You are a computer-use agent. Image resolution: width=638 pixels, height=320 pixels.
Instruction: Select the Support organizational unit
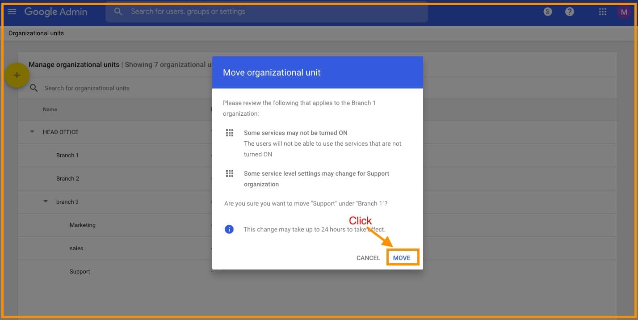click(80, 271)
